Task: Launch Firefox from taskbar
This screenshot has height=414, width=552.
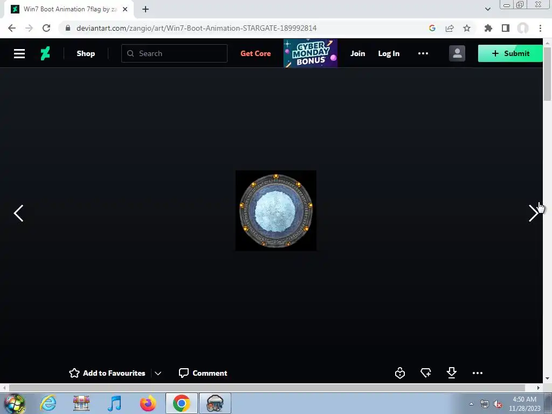Action: click(x=148, y=403)
